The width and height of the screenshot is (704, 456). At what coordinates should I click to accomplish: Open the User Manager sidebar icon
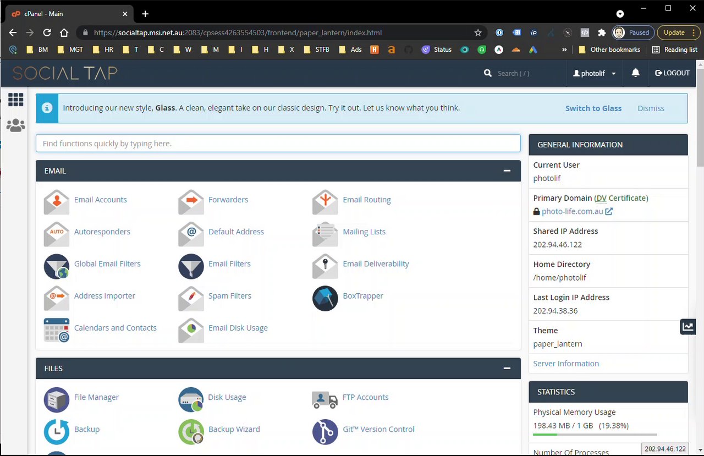[x=15, y=125]
